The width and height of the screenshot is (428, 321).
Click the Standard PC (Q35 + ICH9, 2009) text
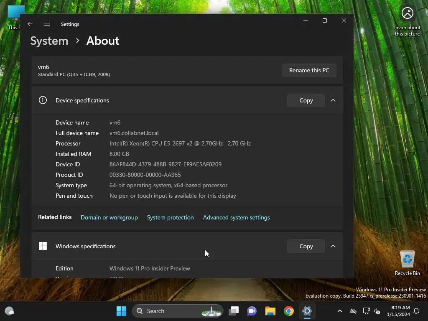(74, 74)
